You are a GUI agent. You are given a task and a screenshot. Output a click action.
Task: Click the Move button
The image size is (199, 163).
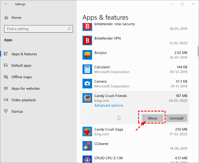point(153,118)
